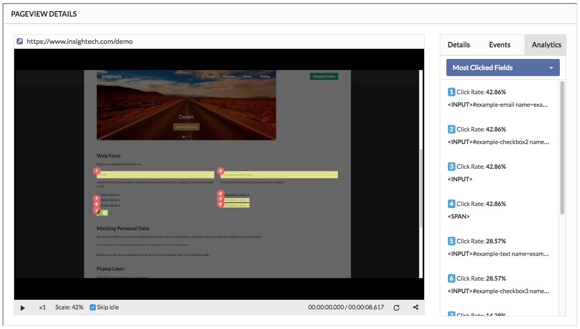Select field 5 badge for #example-text
The width and height of the screenshot is (580, 329).
click(451, 241)
